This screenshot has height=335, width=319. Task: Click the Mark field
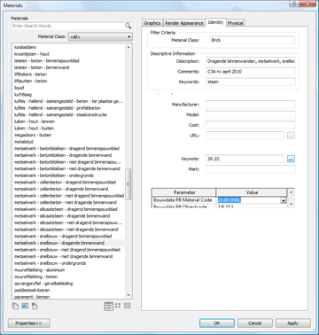click(x=251, y=169)
